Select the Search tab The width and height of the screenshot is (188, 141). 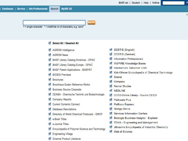pyautogui.click(x=54, y=9)
